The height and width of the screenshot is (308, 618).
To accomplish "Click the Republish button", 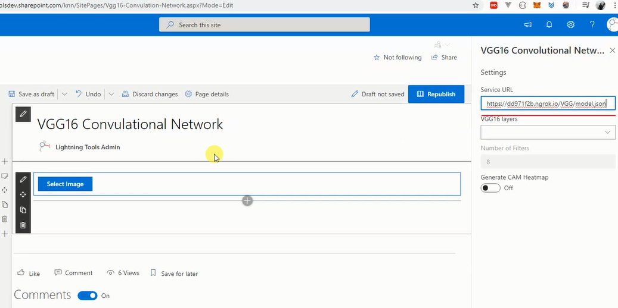I will tap(436, 94).
